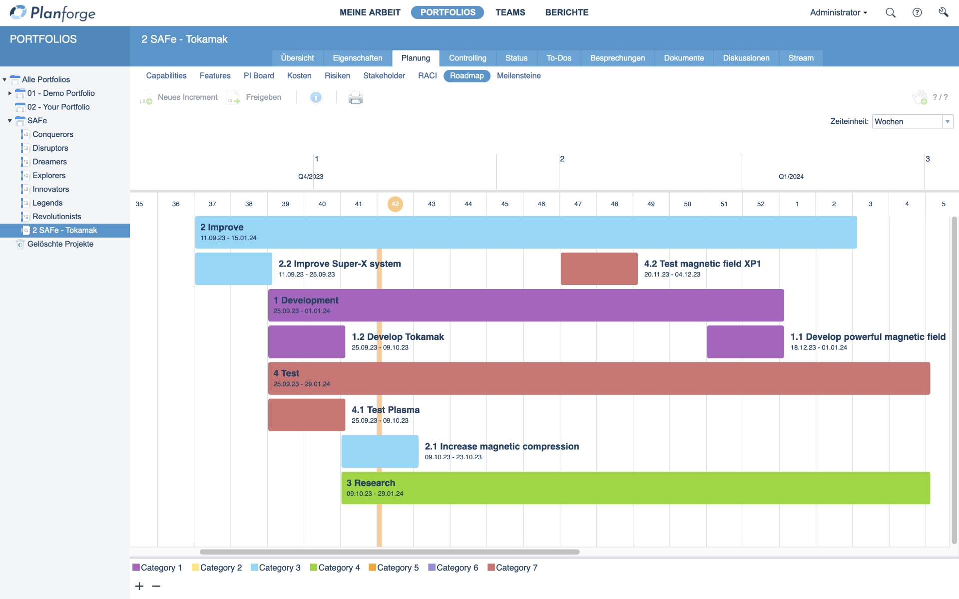Click the help icon in the top navigation
959x599 pixels.
[918, 12]
